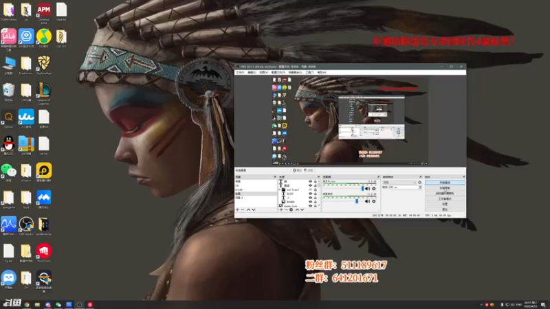Open the mic/Aux audio settings gear
Screen dimensions: 550x309
click(x=374, y=188)
